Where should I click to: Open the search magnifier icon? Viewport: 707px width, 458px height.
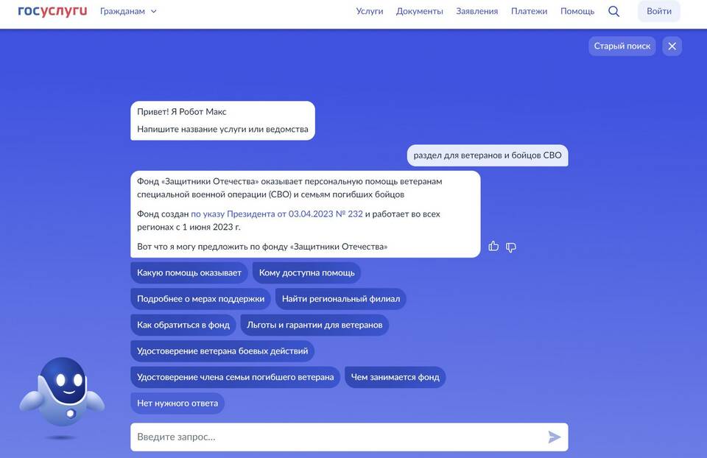(613, 11)
